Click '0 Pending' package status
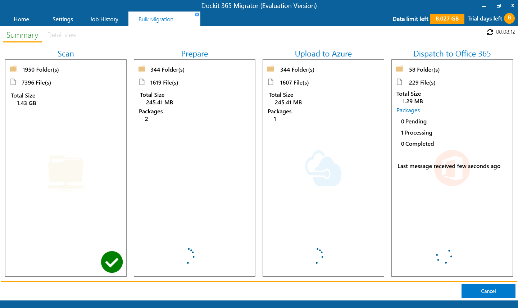 click(414, 121)
